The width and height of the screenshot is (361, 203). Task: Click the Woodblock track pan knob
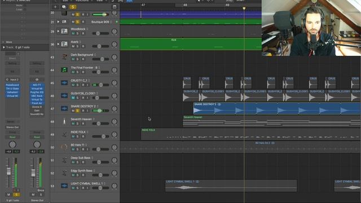pyautogui.click(x=115, y=32)
